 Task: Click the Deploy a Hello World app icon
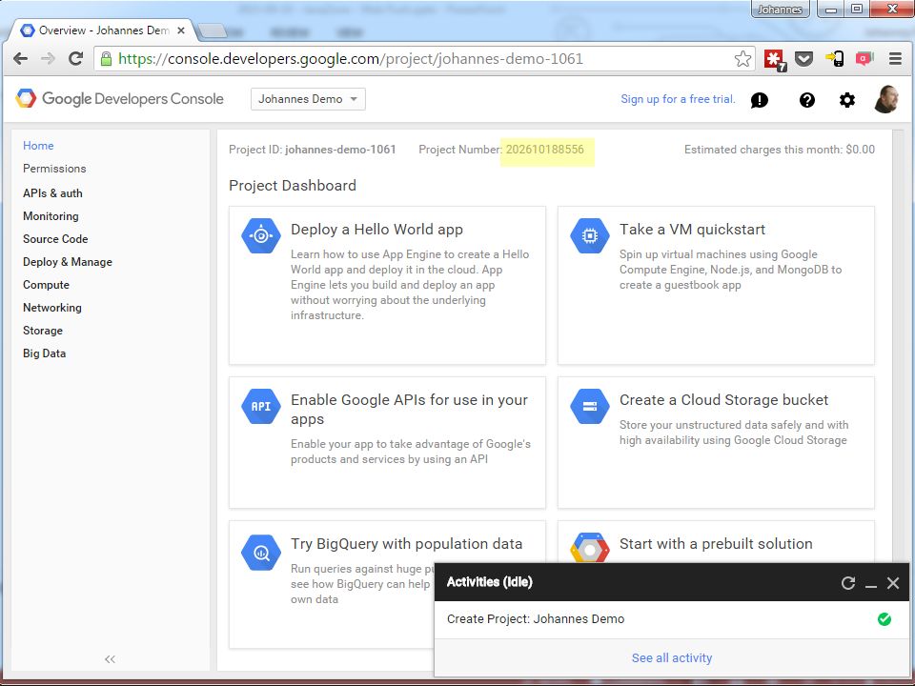pyautogui.click(x=261, y=235)
